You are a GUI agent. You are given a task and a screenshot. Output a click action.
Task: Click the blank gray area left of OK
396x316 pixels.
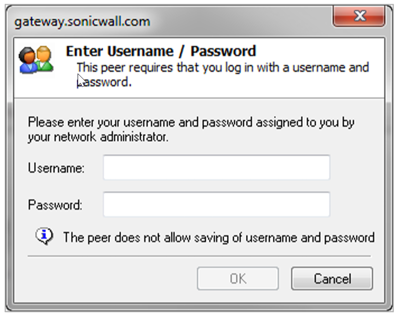(110, 278)
